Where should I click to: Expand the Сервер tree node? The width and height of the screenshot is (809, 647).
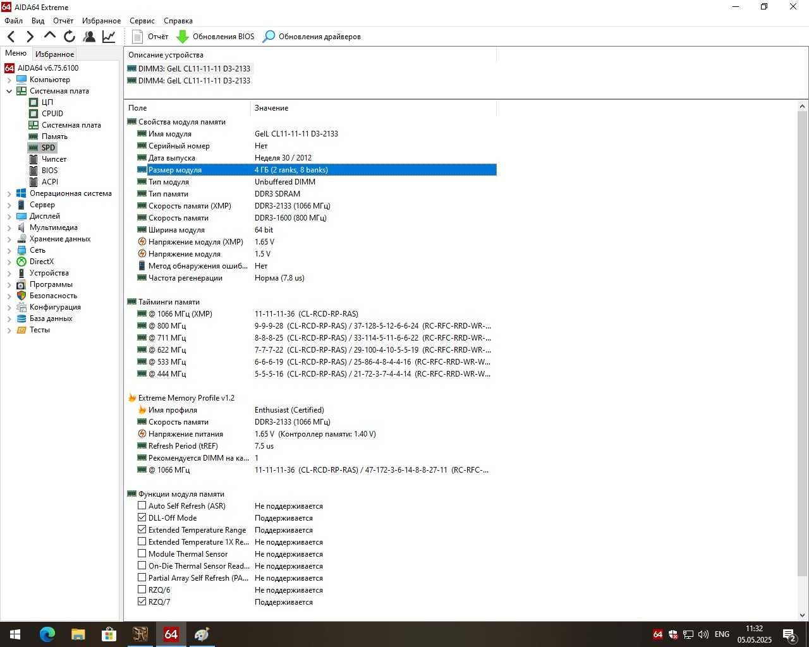point(9,205)
